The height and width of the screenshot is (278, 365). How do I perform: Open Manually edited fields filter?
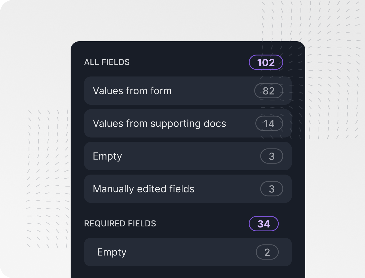tap(144, 189)
